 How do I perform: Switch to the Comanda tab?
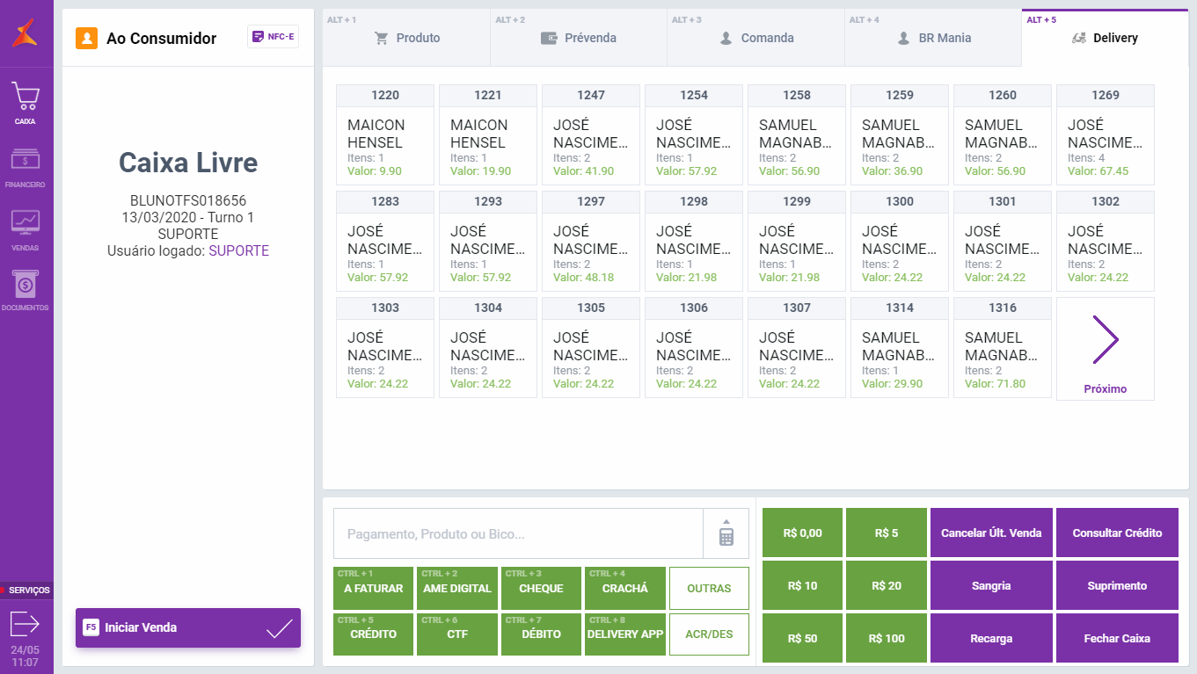pyautogui.click(x=756, y=38)
